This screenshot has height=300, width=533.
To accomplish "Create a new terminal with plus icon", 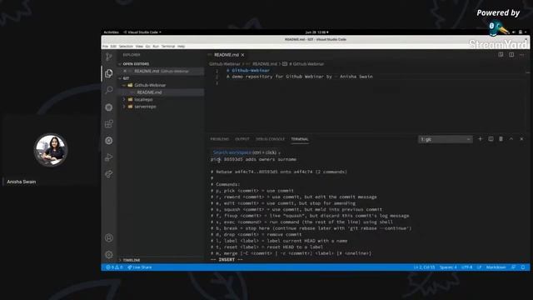I will pyautogui.click(x=480, y=139).
